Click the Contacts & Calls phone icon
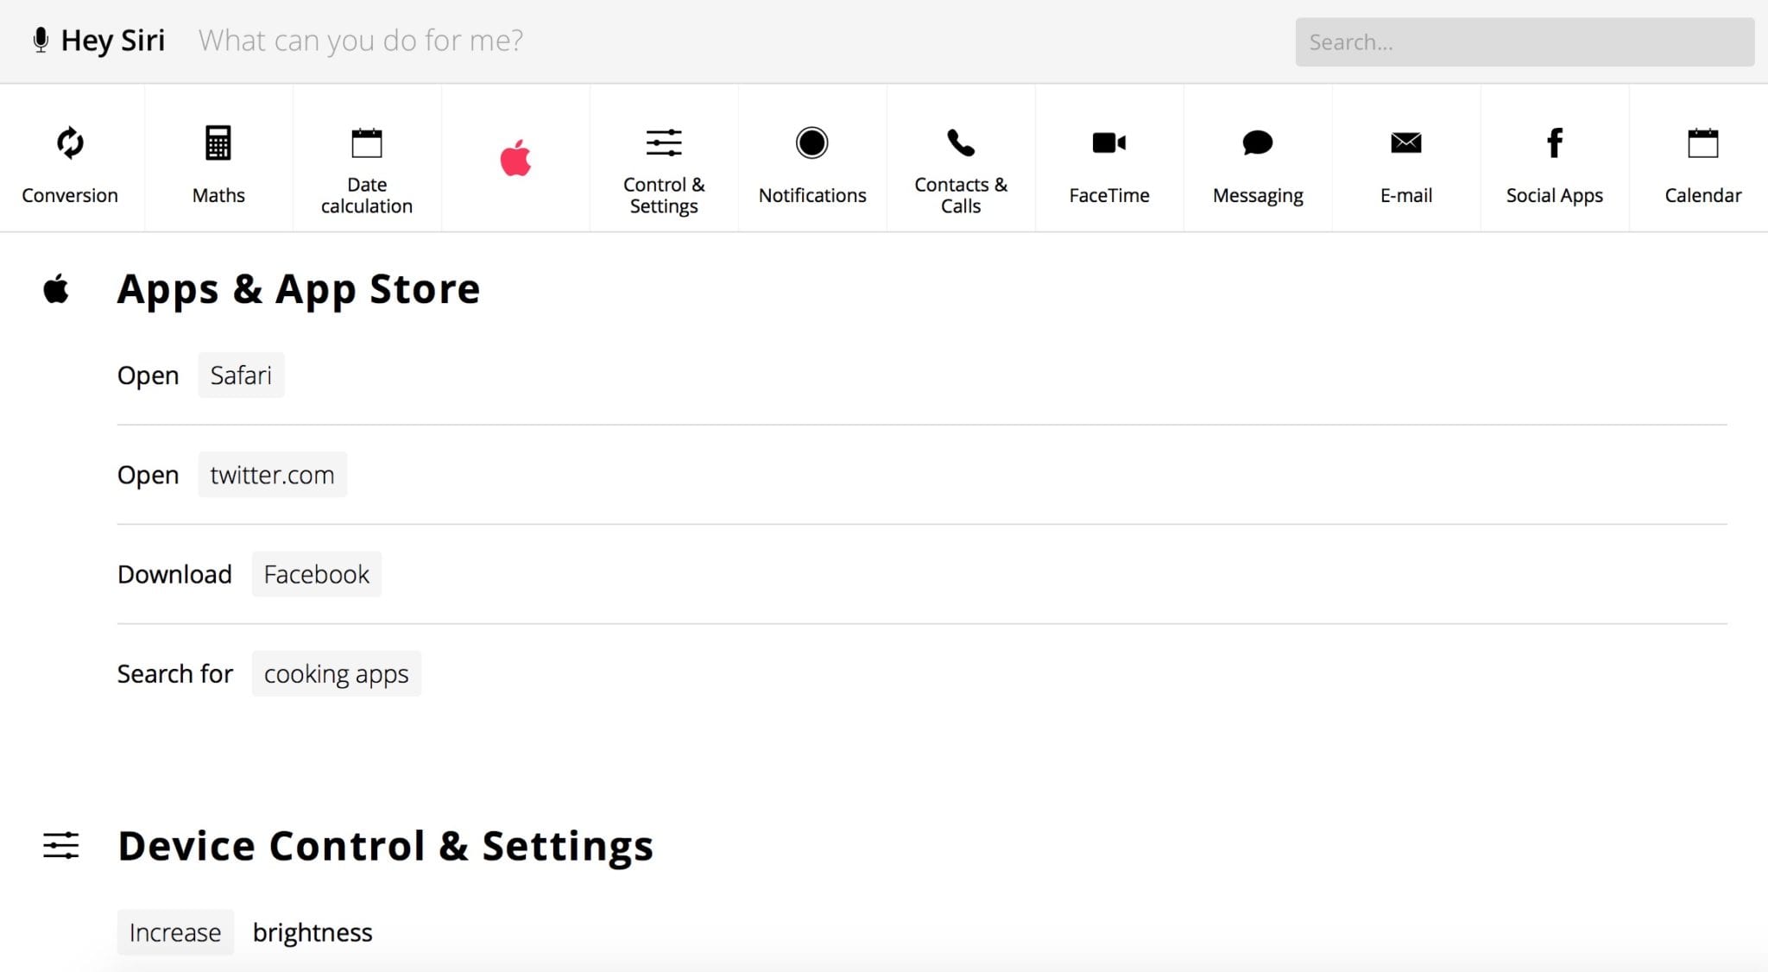Viewport: 1768px width, 972px height. click(961, 142)
